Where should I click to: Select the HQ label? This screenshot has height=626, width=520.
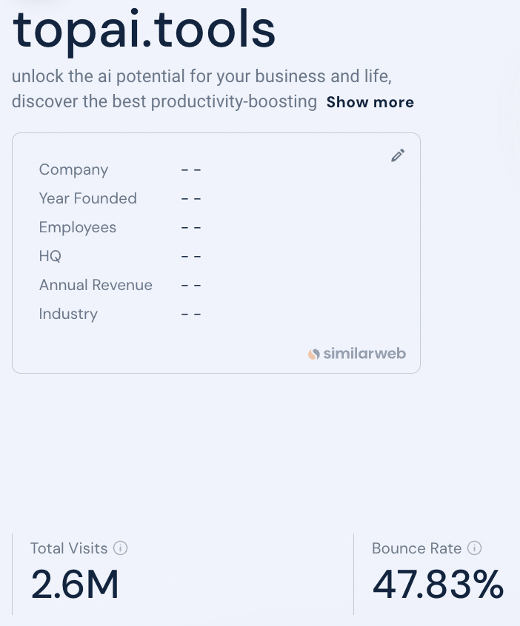pos(50,256)
